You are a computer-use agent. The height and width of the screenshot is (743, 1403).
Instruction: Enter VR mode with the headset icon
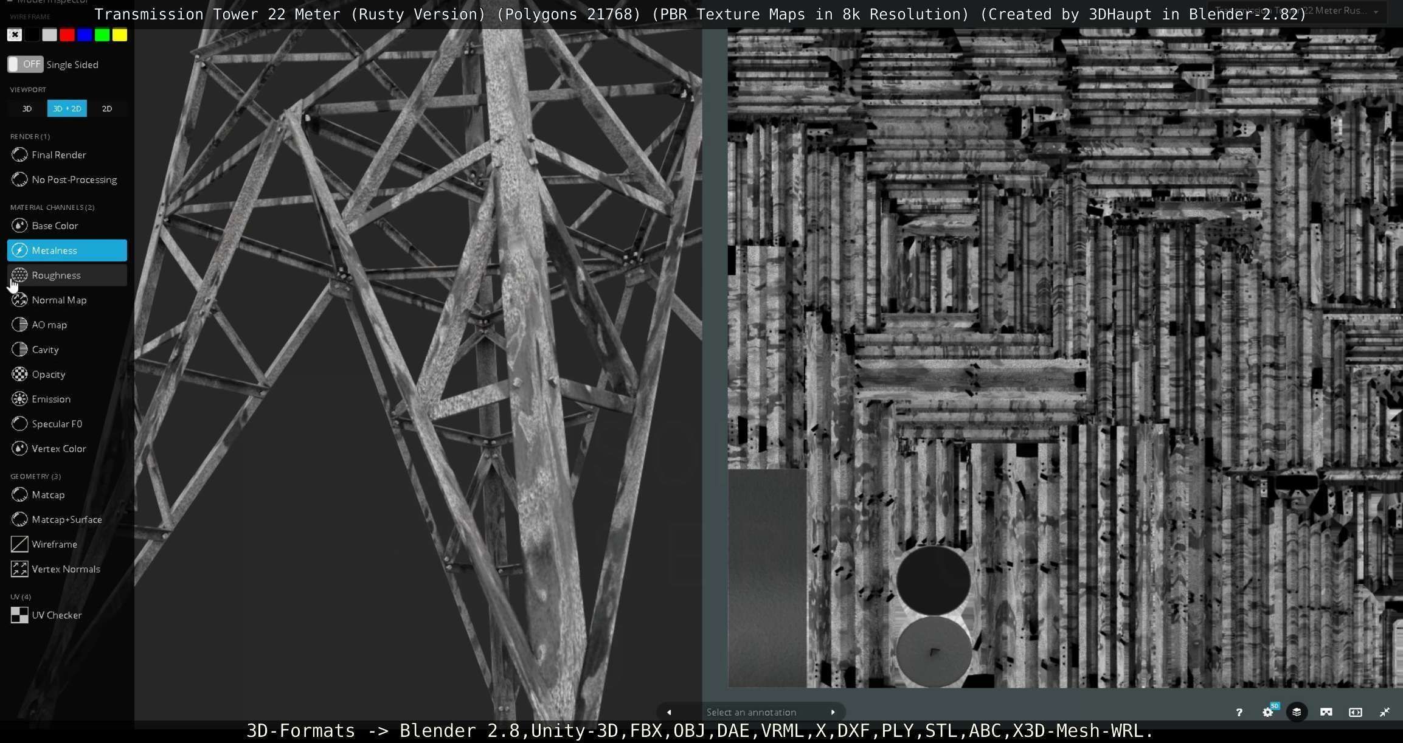1326,712
